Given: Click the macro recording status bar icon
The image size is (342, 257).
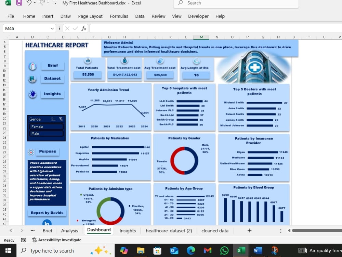Looking at the screenshot, I should pos(24,240).
